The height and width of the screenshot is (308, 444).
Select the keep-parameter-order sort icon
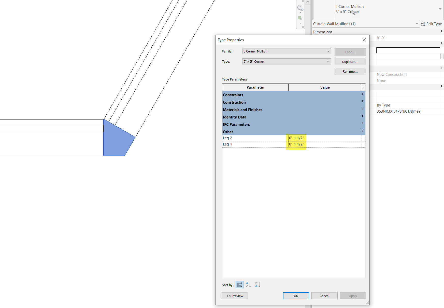tap(239, 285)
